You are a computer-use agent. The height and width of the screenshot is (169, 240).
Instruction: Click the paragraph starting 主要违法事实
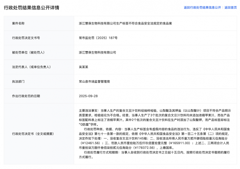coord(155,118)
